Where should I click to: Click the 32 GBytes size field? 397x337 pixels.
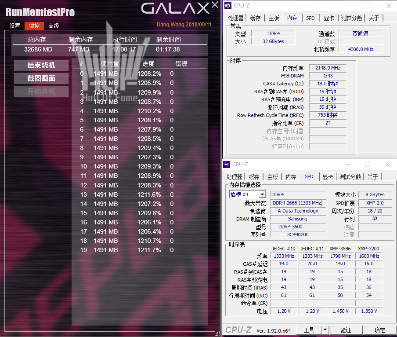274,41
